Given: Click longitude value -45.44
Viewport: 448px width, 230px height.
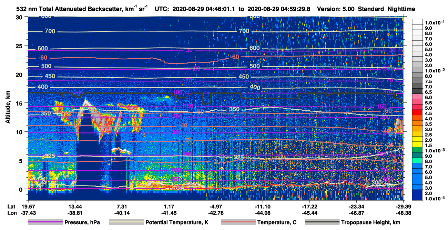Looking at the screenshot, I should (309, 213).
